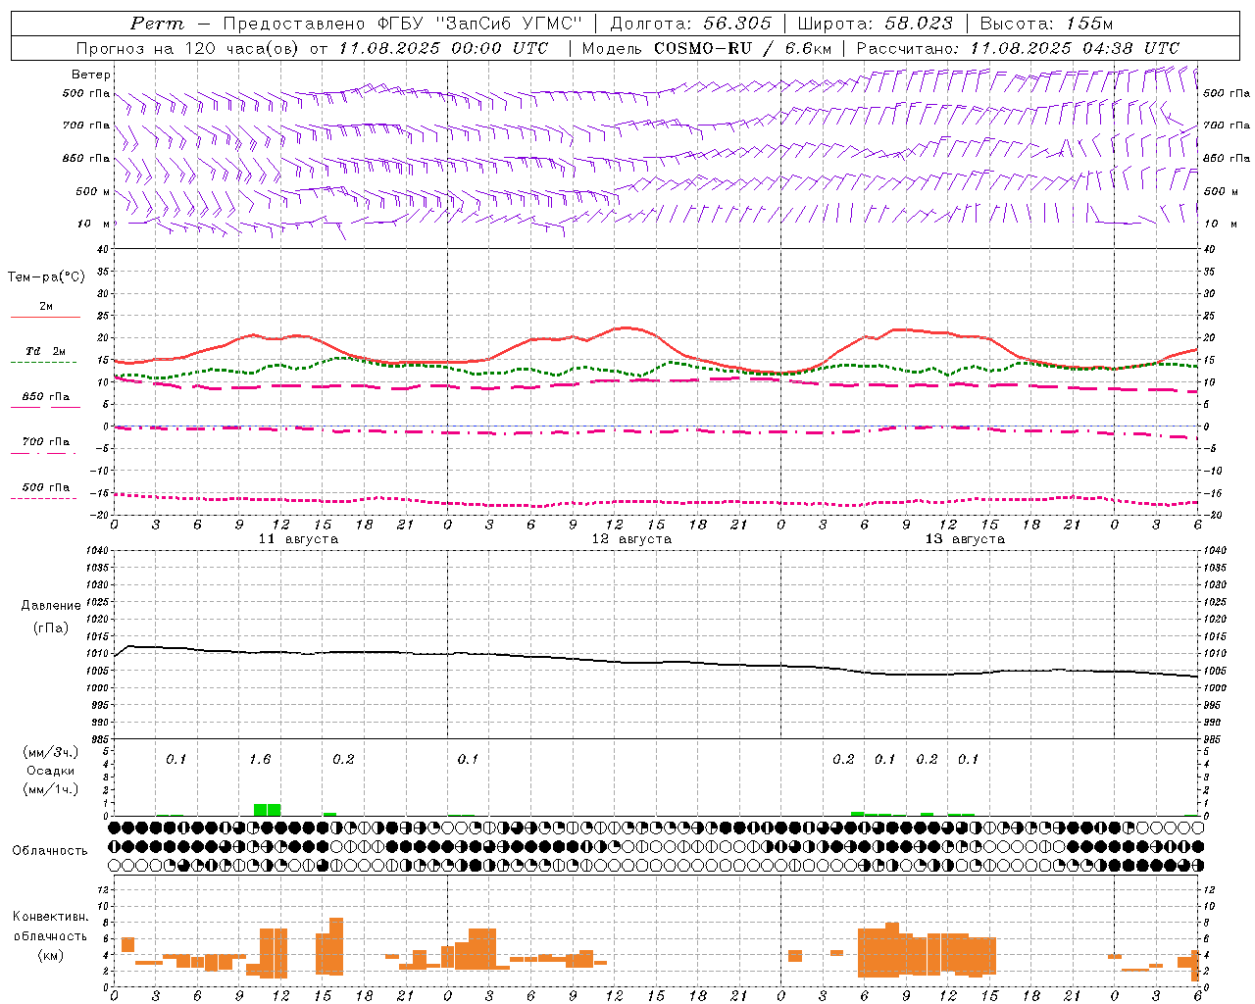Click the "(мм/3ч.)" precipitation unit label
Viewport: 1255px width, 1004px height.
[x=51, y=752]
